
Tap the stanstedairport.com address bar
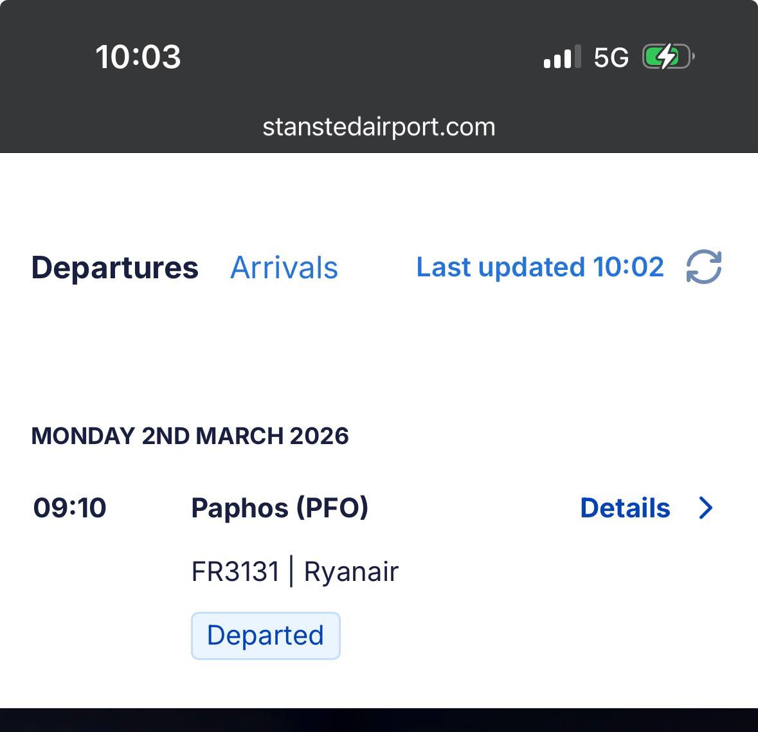coord(379,127)
